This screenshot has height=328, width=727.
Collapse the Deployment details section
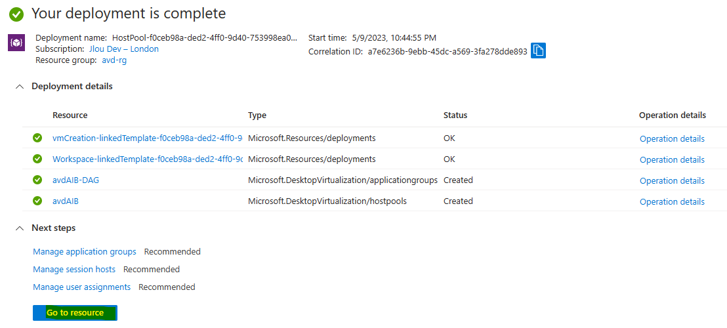click(20, 87)
